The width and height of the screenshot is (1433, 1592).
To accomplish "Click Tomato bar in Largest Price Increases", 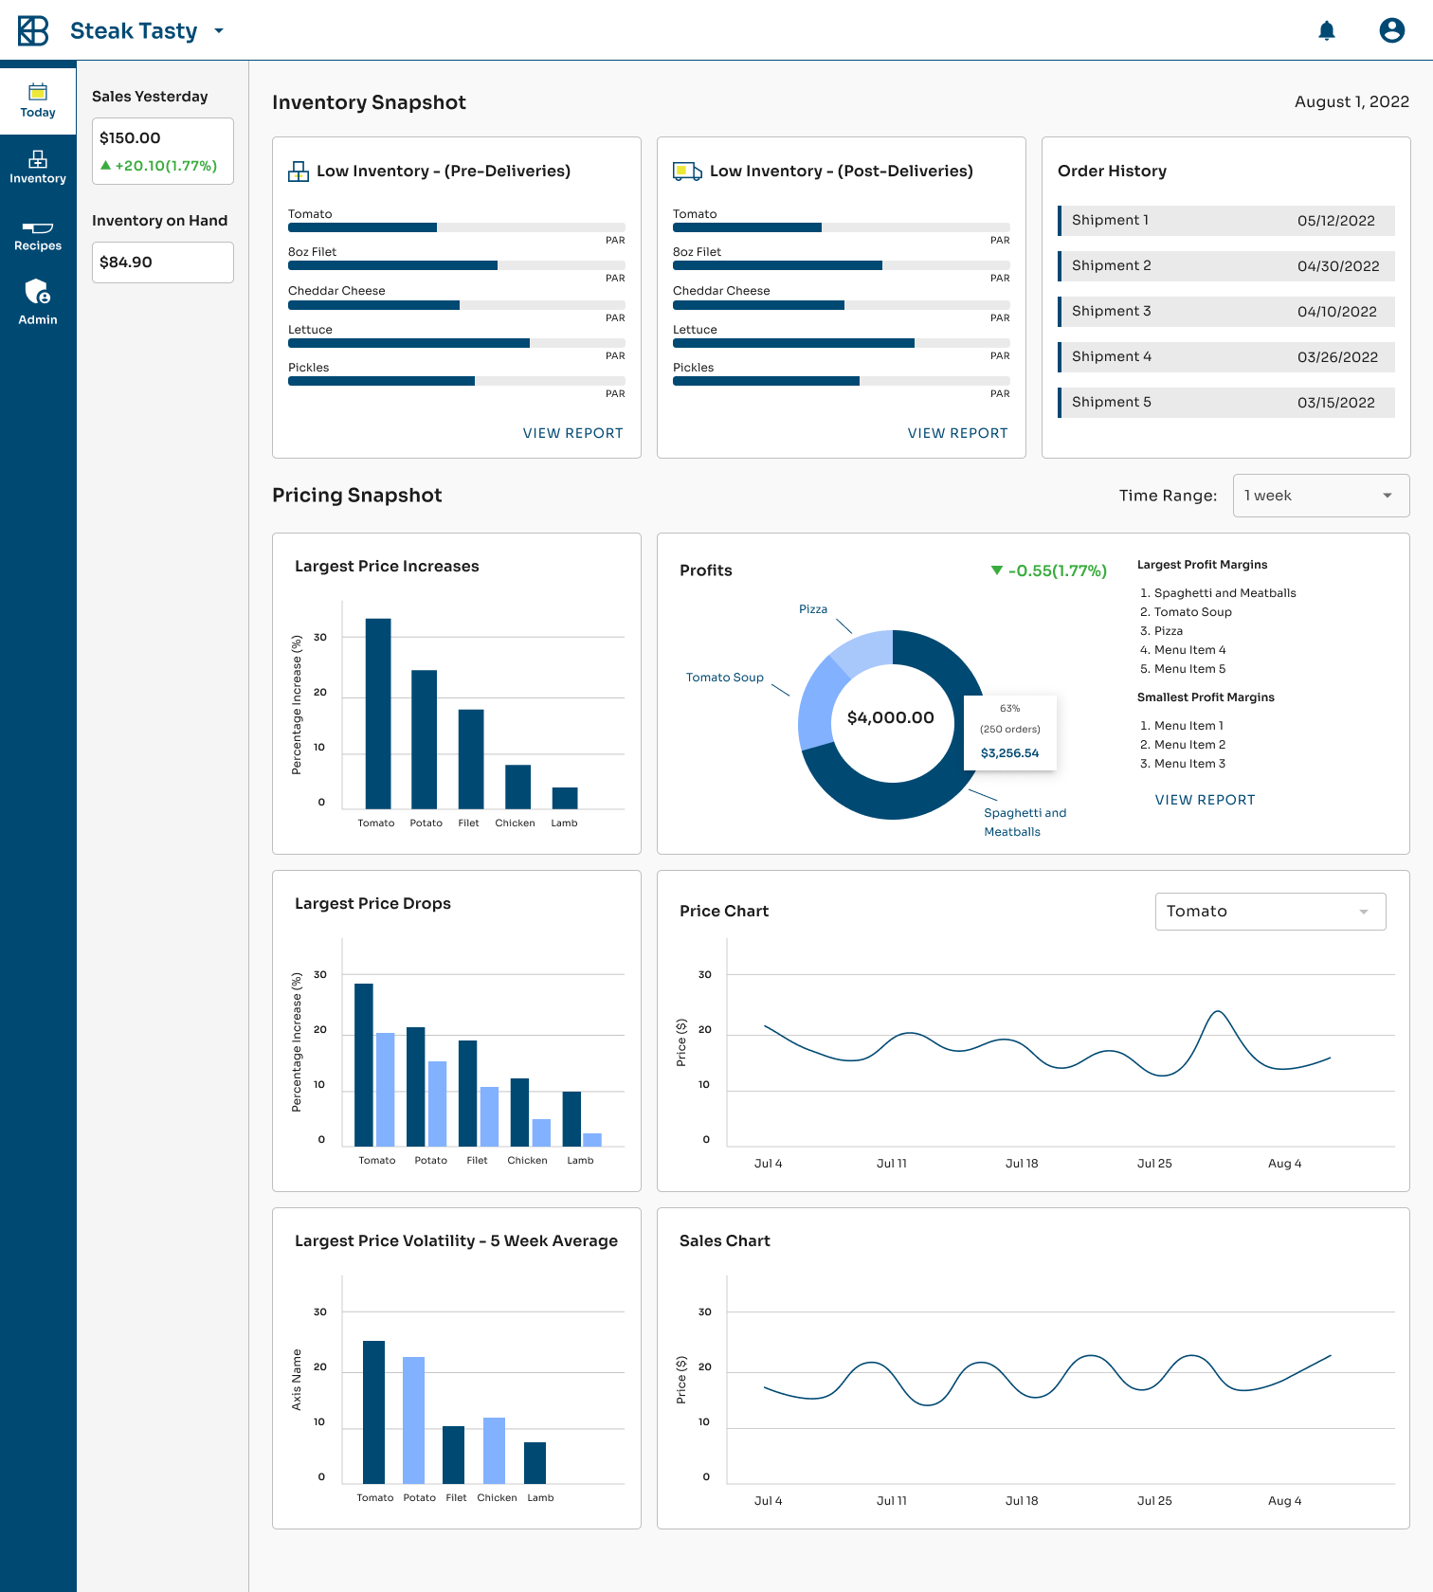I will [x=378, y=714].
